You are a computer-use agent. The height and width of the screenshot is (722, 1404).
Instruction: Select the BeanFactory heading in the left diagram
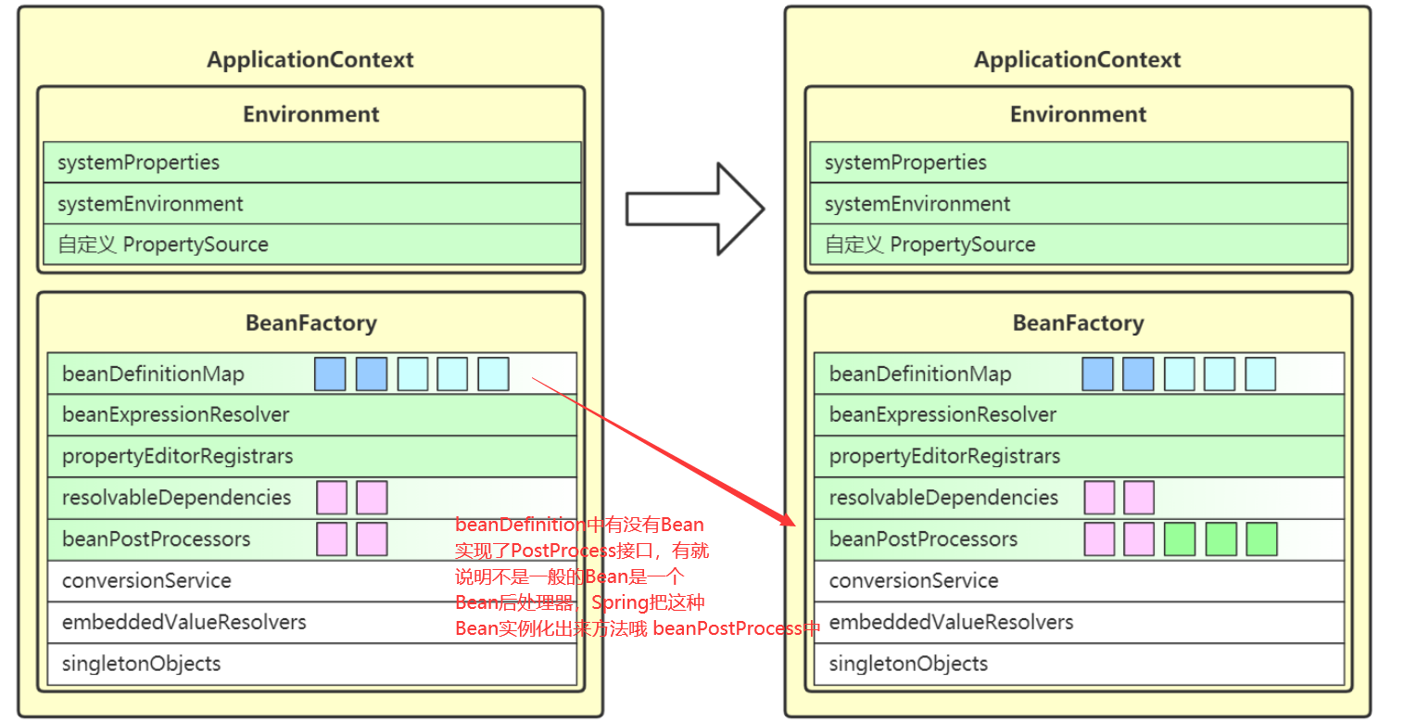(x=310, y=323)
